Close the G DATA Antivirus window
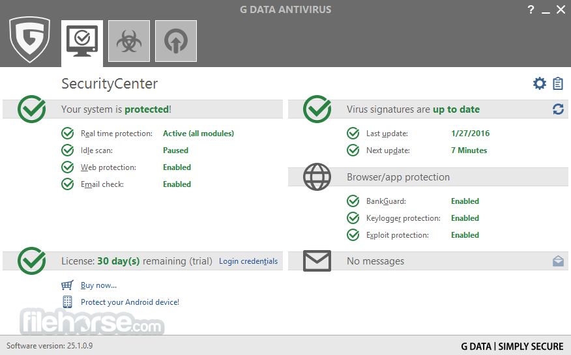Screen dimensions: 571x355 click(x=561, y=10)
